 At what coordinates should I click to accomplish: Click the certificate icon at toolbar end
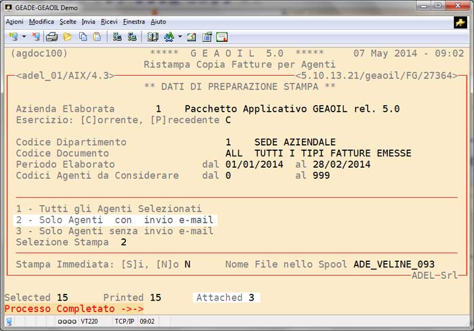(x=221, y=37)
